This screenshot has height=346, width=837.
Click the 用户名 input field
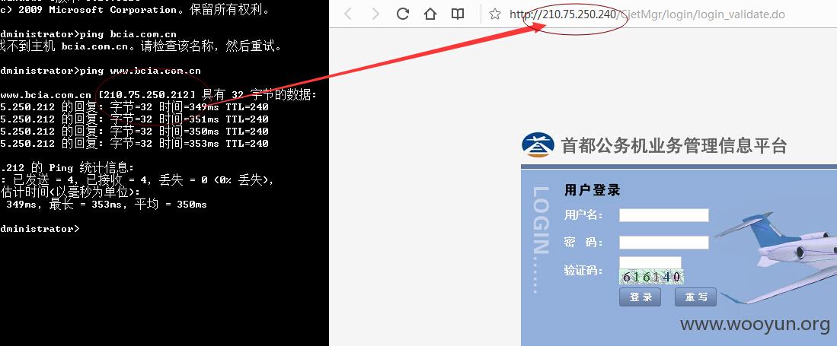[x=663, y=215]
